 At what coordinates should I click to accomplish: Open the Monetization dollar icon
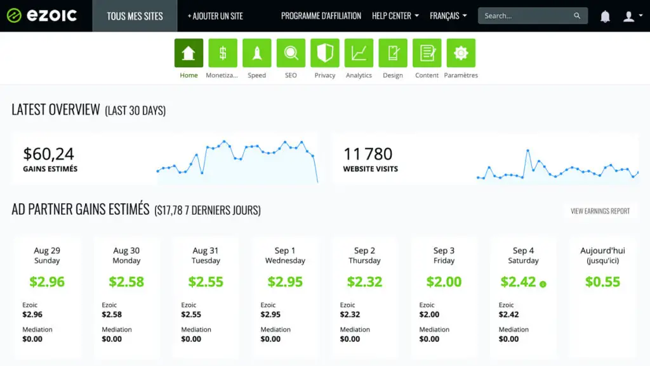point(223,53)
